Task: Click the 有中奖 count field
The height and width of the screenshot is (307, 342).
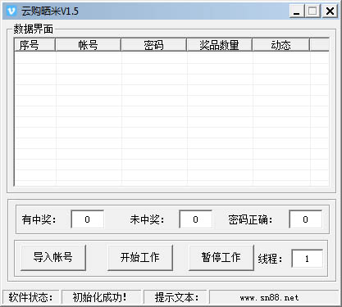Action: [87, 219]
